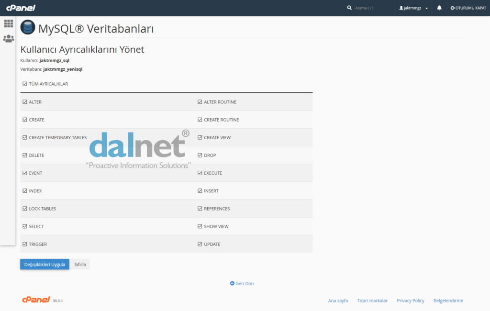Toggle the EXECUTE checkbox
Viewport: 490px width, 311px height.
coord(200,173)
